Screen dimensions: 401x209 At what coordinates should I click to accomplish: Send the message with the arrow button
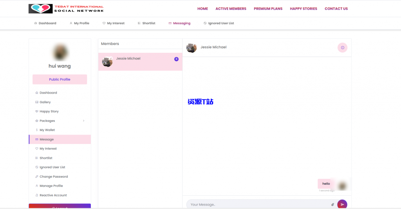(342, 204)
